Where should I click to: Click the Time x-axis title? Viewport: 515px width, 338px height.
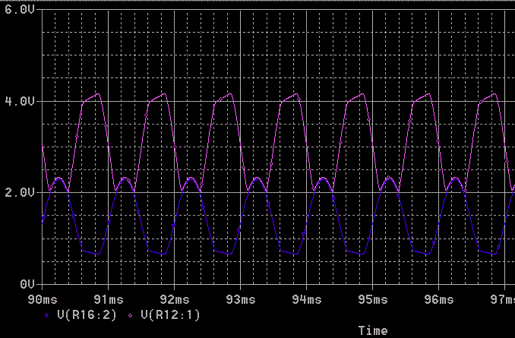coord(372,330)
